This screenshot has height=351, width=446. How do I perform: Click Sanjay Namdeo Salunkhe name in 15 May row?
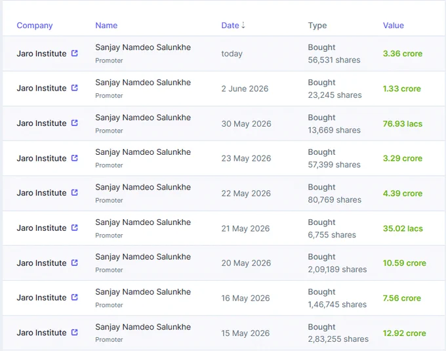[143, 327]
